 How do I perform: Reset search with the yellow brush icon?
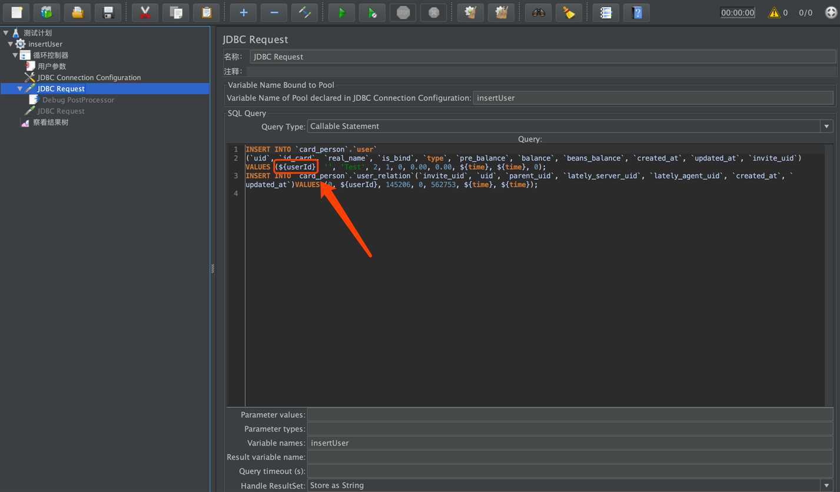coord(569,12)
